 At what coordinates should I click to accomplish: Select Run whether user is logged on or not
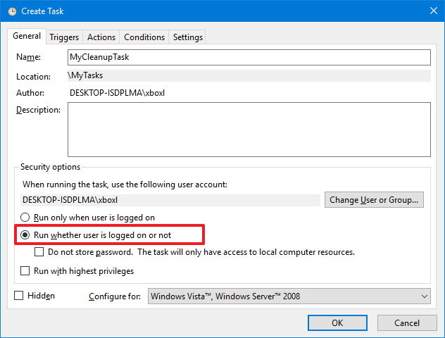(26, 235)
